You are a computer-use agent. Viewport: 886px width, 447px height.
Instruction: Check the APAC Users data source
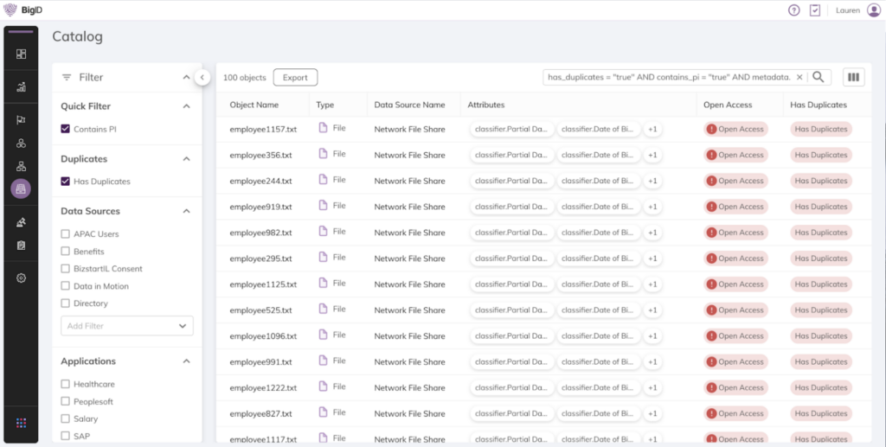pyautogui.click(x=66, y=234)
